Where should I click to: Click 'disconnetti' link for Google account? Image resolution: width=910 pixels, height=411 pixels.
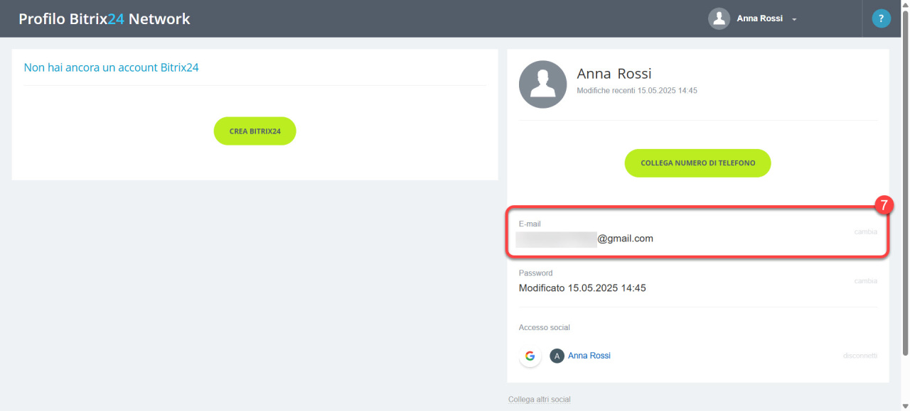pos(860,356)
